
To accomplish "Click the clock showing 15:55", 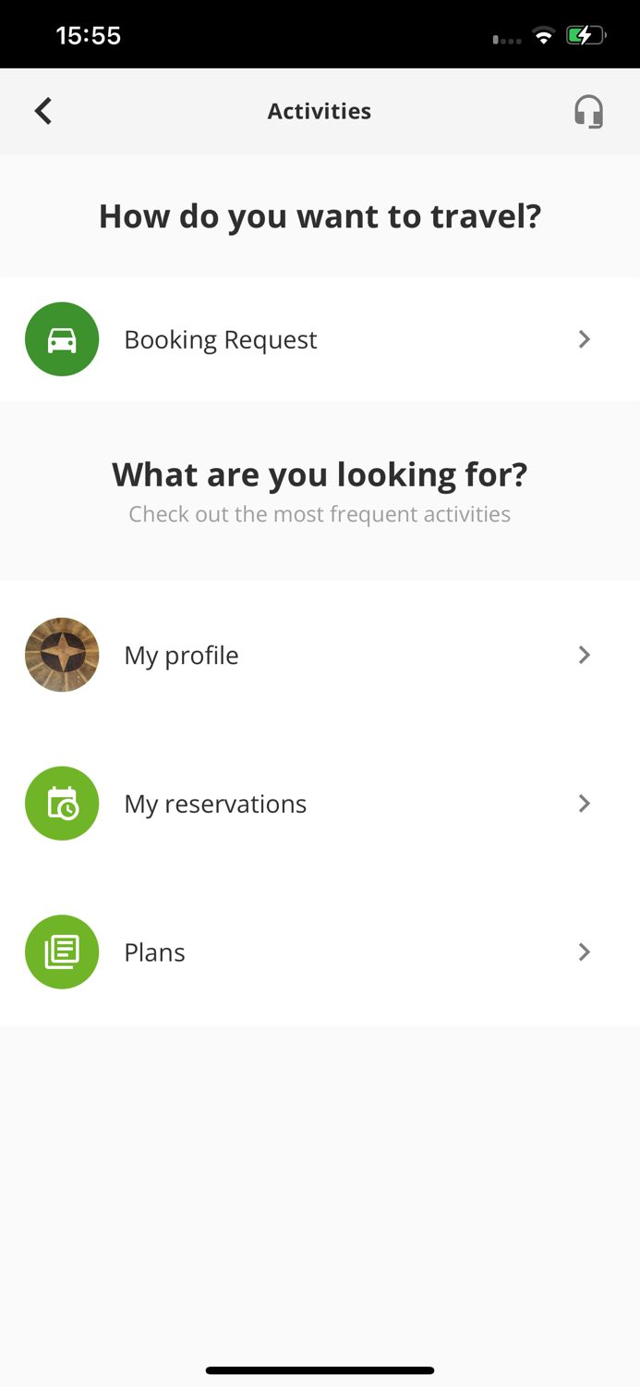I will [x=89, y=35].
